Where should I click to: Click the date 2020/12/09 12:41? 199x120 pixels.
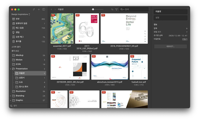pos(178,36)
